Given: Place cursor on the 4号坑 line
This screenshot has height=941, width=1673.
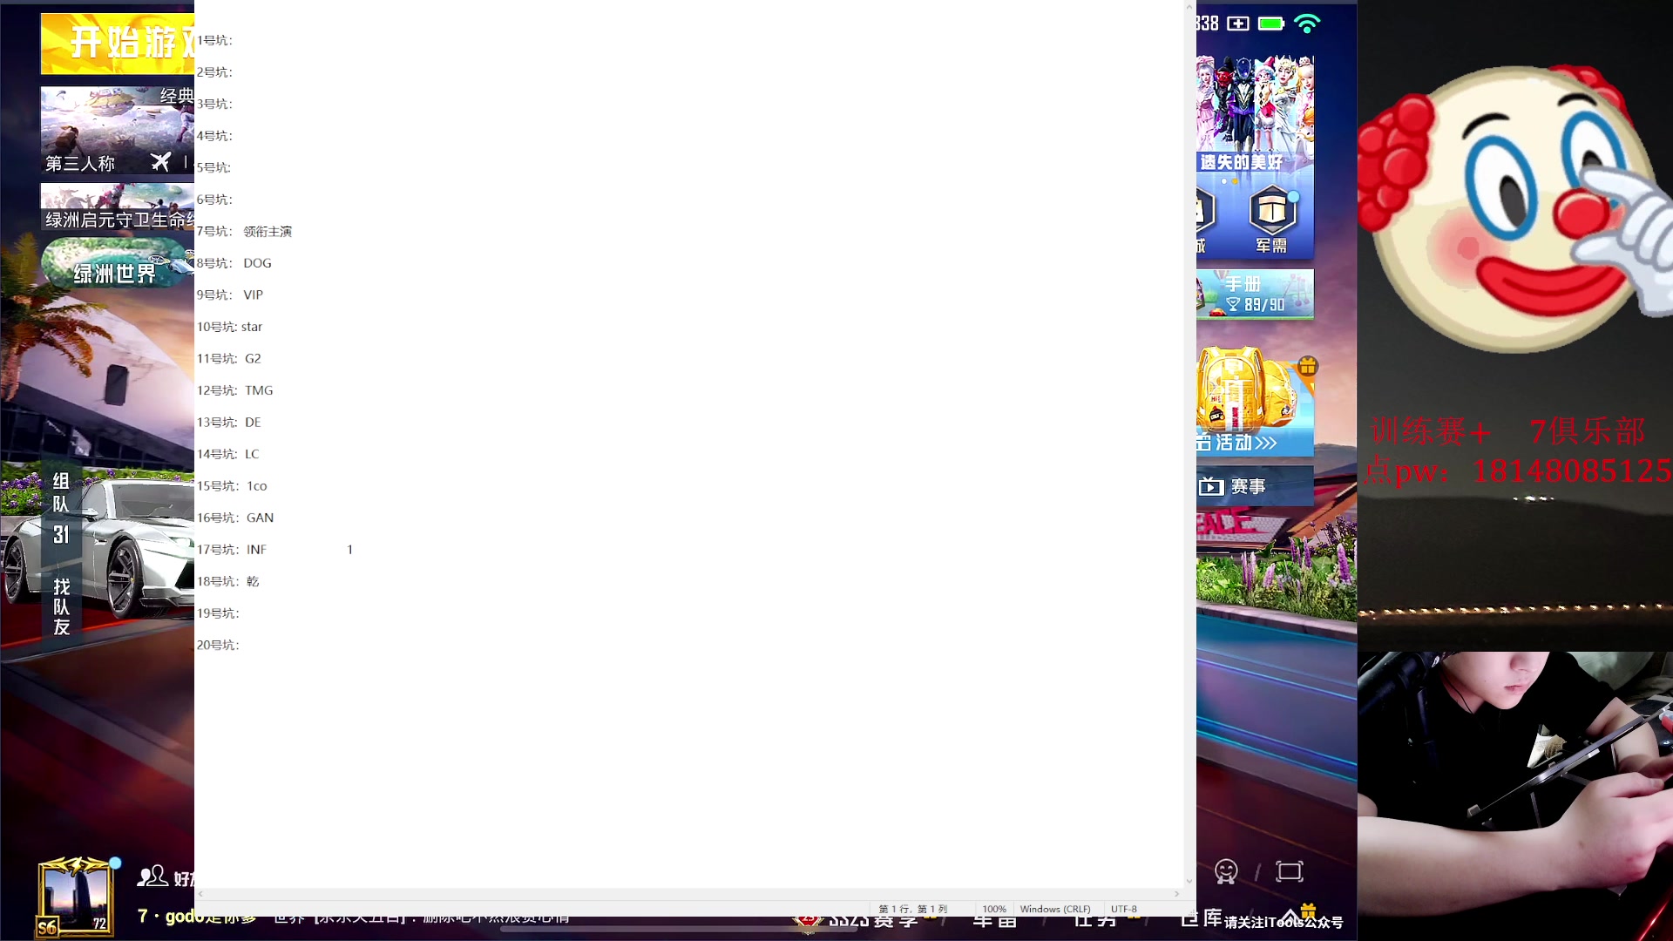Looking at the screenshot, I should coord(214,136).
